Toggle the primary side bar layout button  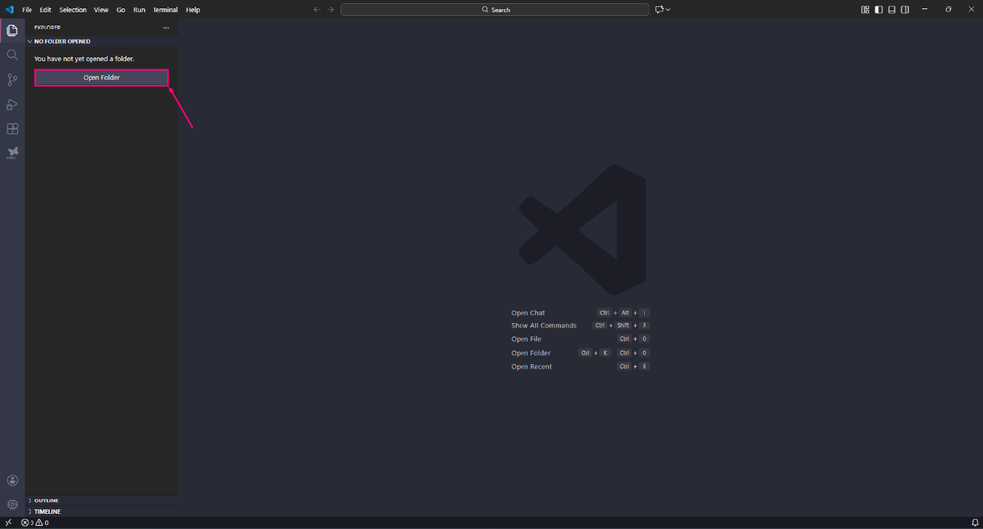[879, 10]
